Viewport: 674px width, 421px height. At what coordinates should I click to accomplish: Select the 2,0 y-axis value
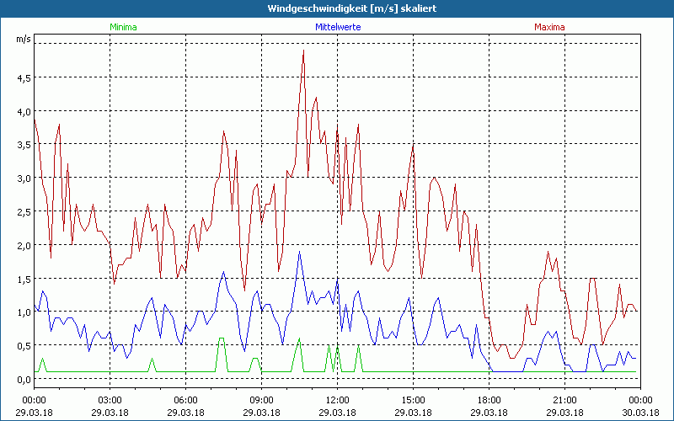[24, 245]
